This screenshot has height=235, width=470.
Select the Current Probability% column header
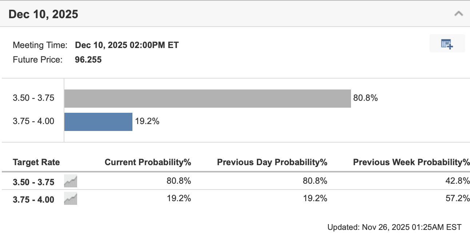148,162
